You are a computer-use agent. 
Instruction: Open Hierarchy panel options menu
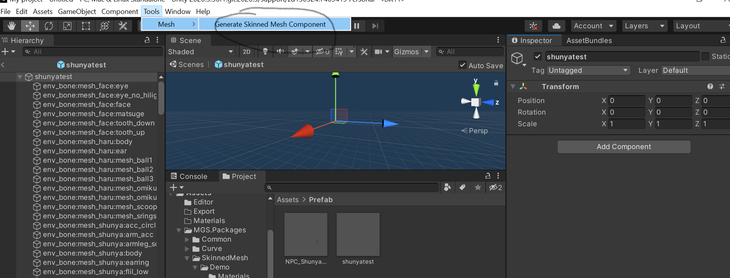click(x=157, y=40)
